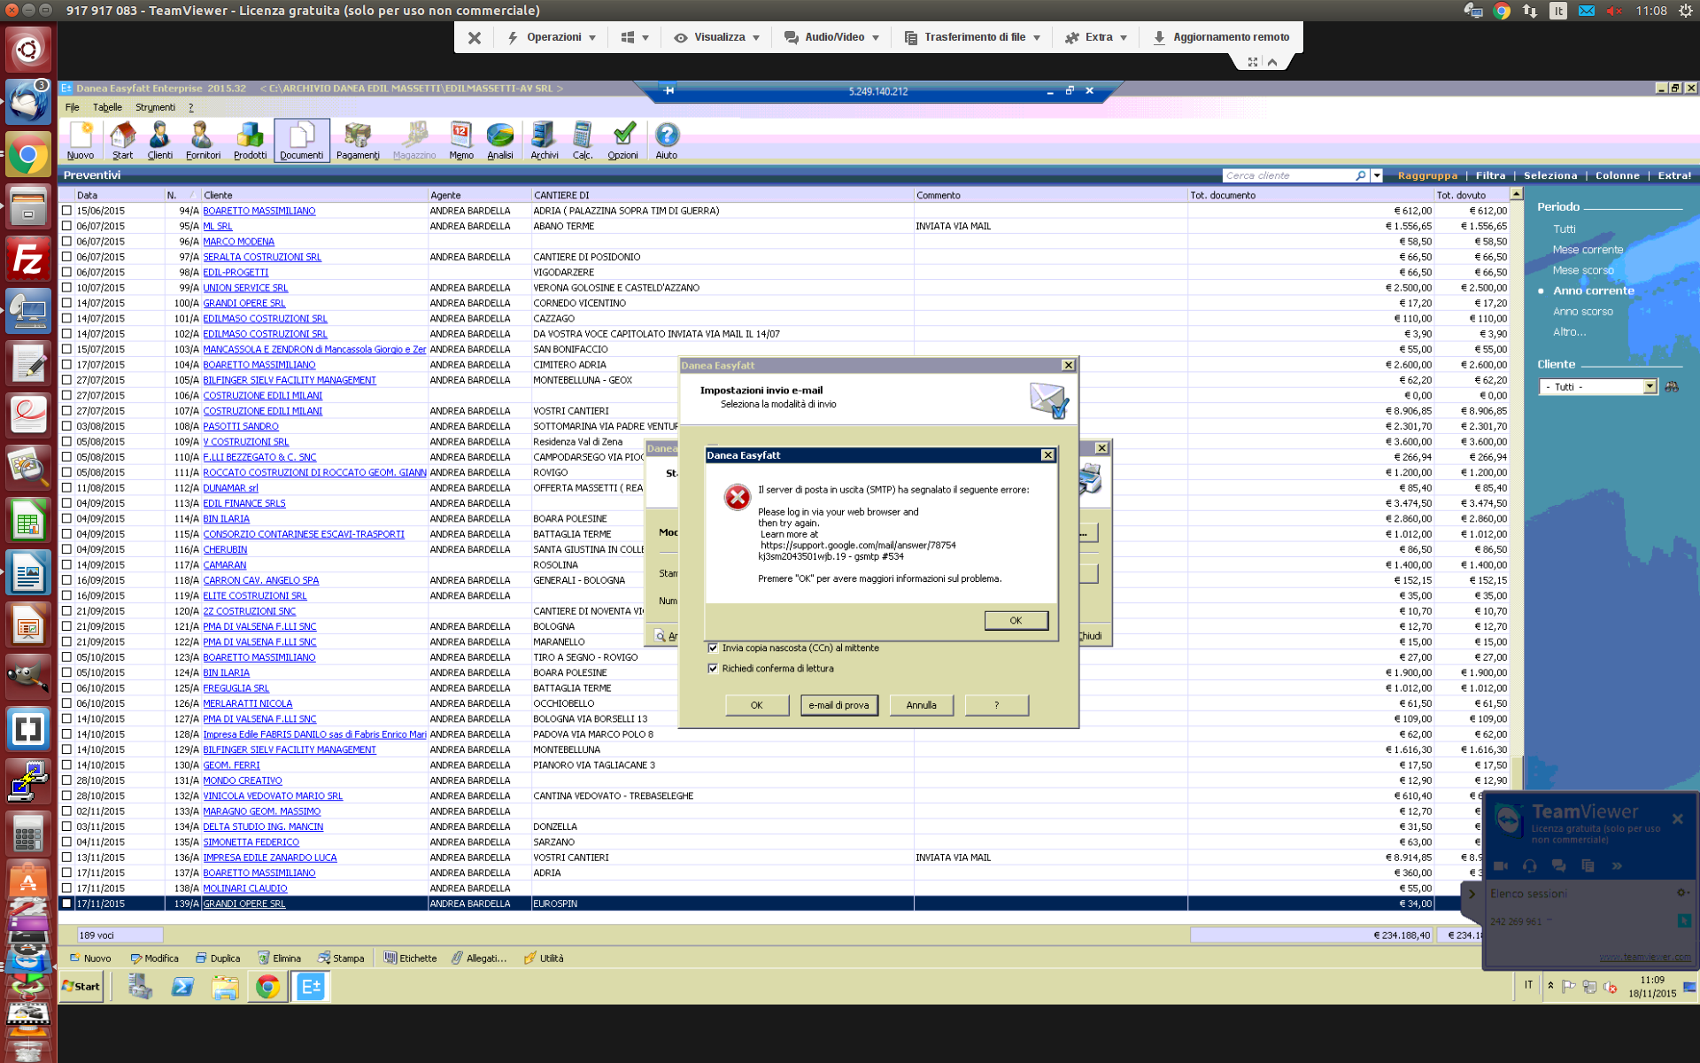Open the Trasferimento di file dropdown

[x=972, y=37]
